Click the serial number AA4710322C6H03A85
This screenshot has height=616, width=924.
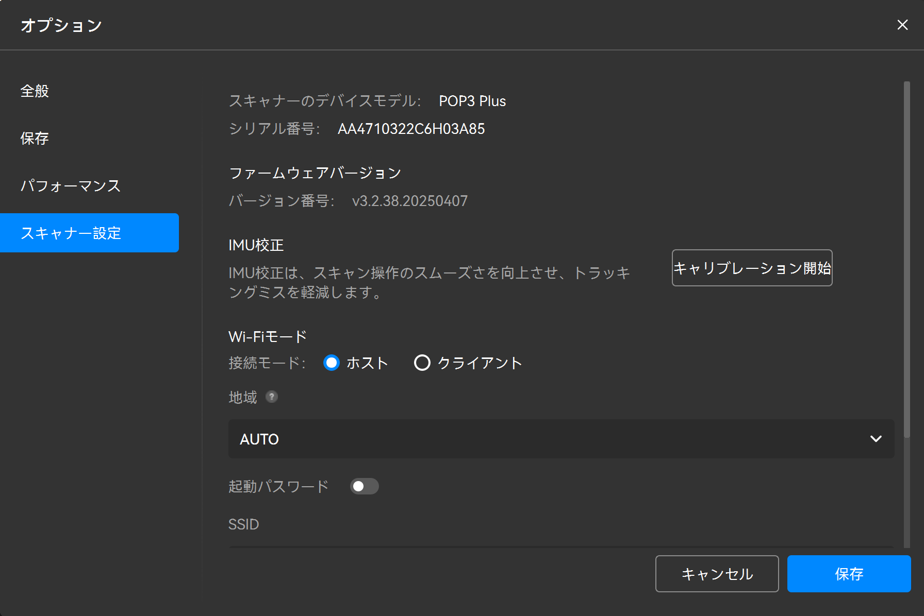[x=411, y=129]
